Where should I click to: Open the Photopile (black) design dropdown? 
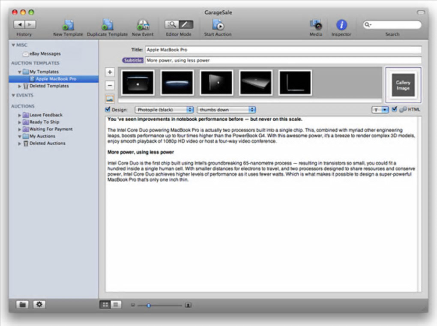pos(164,110)
